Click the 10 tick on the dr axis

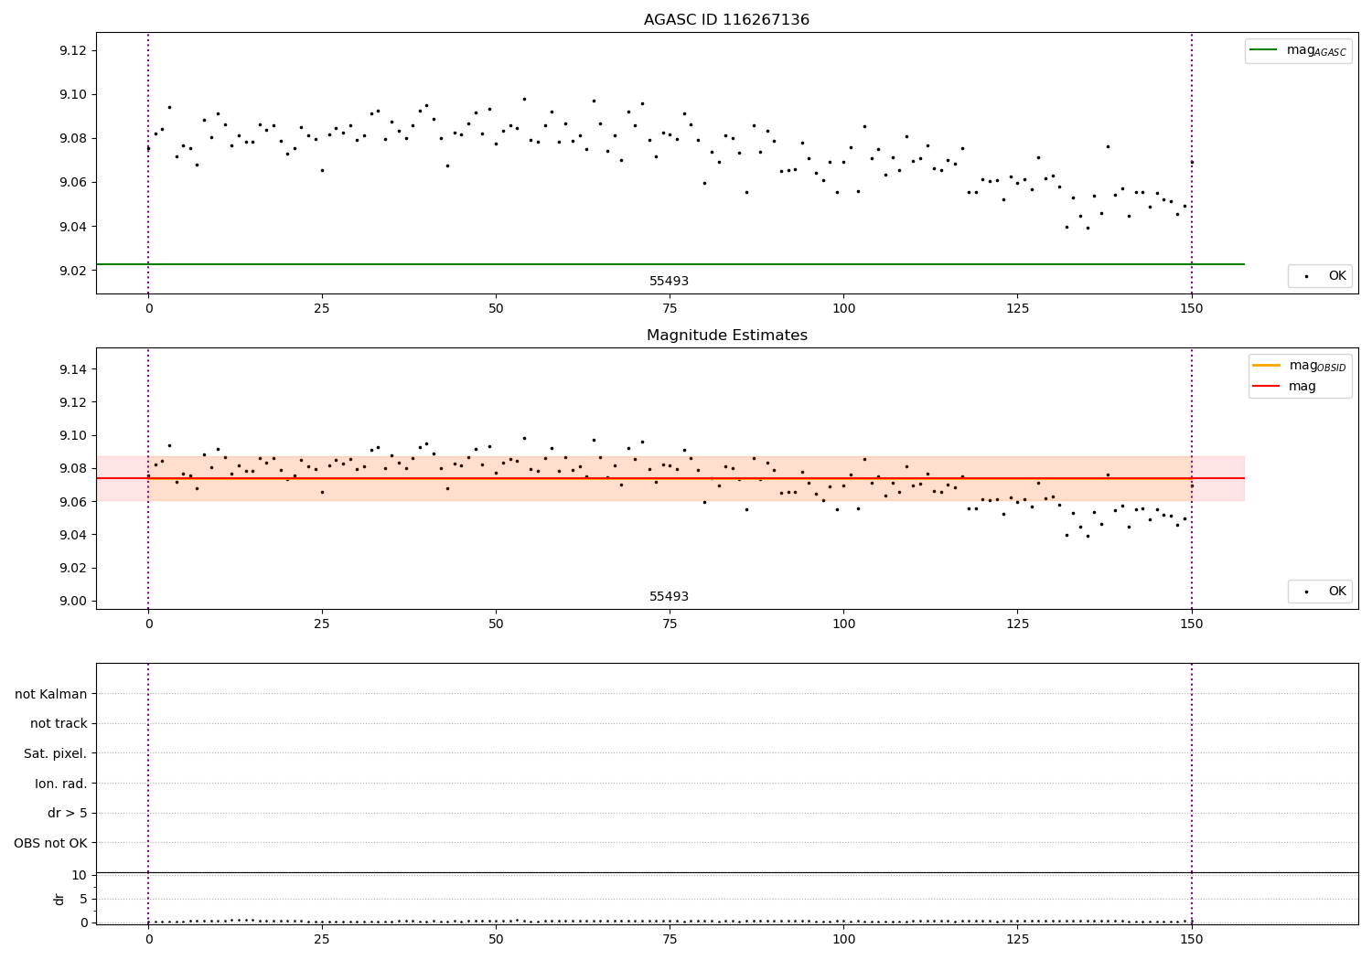coord(79,875)
